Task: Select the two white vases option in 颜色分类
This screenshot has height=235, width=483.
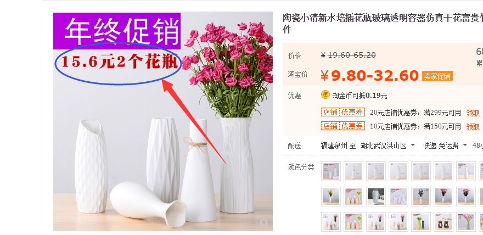Action: click(x=331, y=171)
